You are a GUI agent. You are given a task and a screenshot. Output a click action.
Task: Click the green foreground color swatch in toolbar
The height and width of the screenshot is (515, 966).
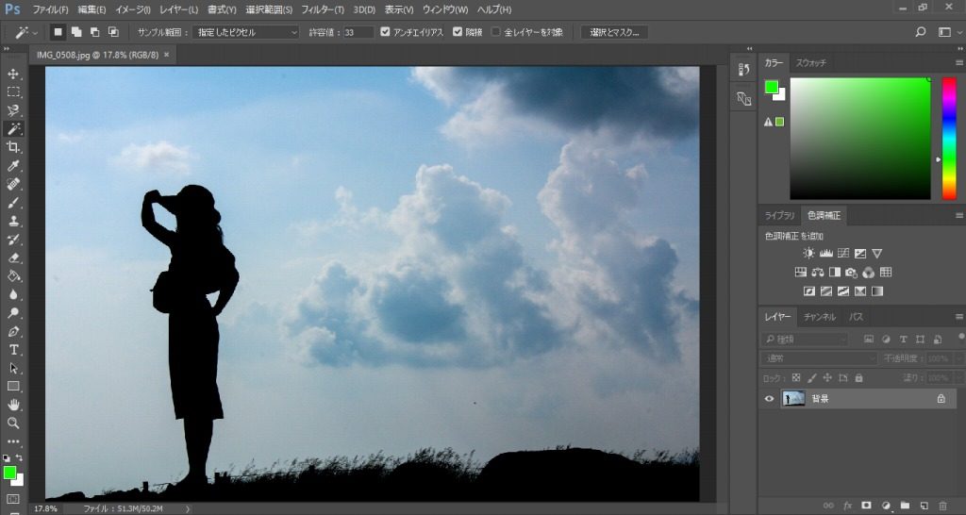pyautogui.click(x=9, y=473)
